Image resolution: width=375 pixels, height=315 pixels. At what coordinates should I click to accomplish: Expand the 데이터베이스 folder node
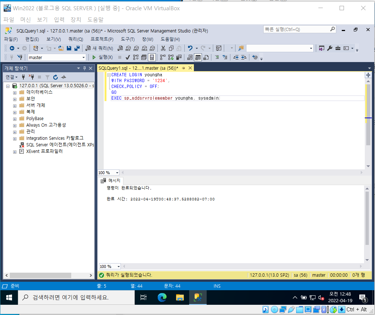point(15,93)
